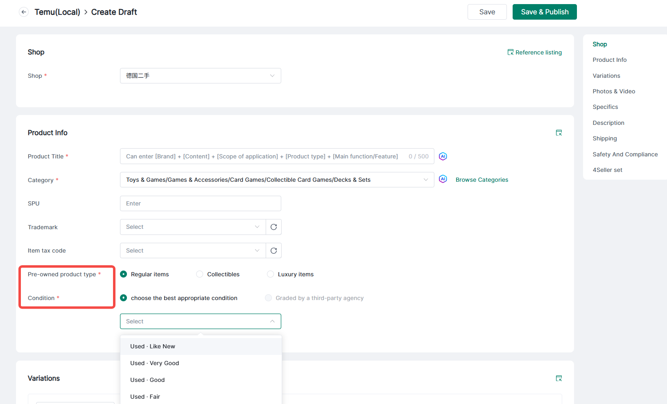Viewport: 667px width, 404px height.
Task: Click AI icon next to Category field
Action: point(443,179)
